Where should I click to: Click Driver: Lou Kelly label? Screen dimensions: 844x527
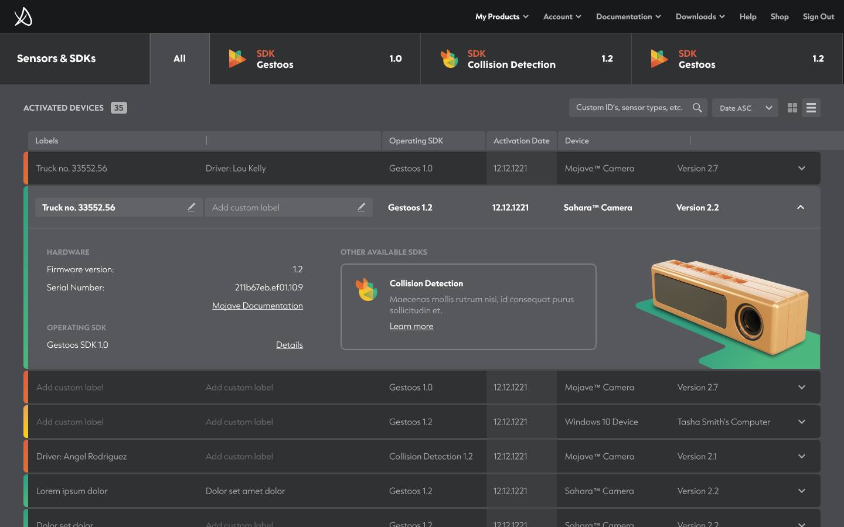[x=236, y=168]
